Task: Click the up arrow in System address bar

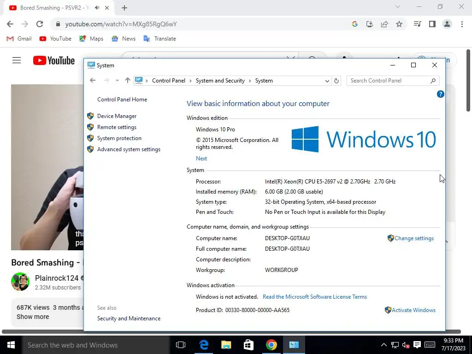Action: pos(128,80)
